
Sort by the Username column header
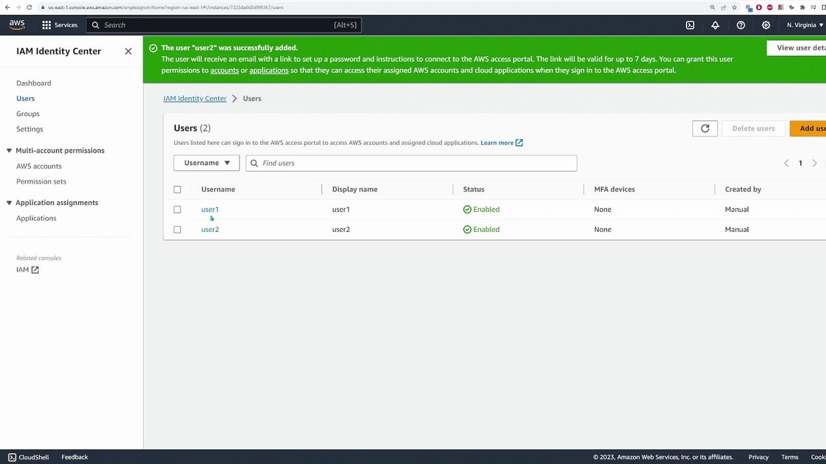[218, 189]
